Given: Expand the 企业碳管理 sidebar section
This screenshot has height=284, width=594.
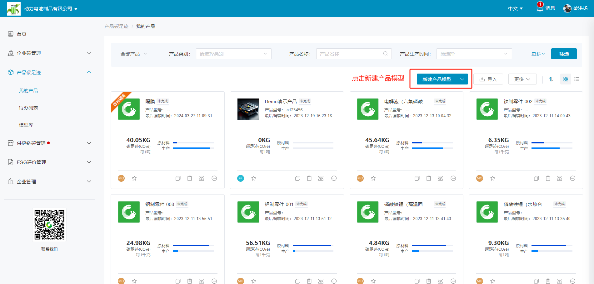Looking at the screenshot, I should (x=49, y=53).
